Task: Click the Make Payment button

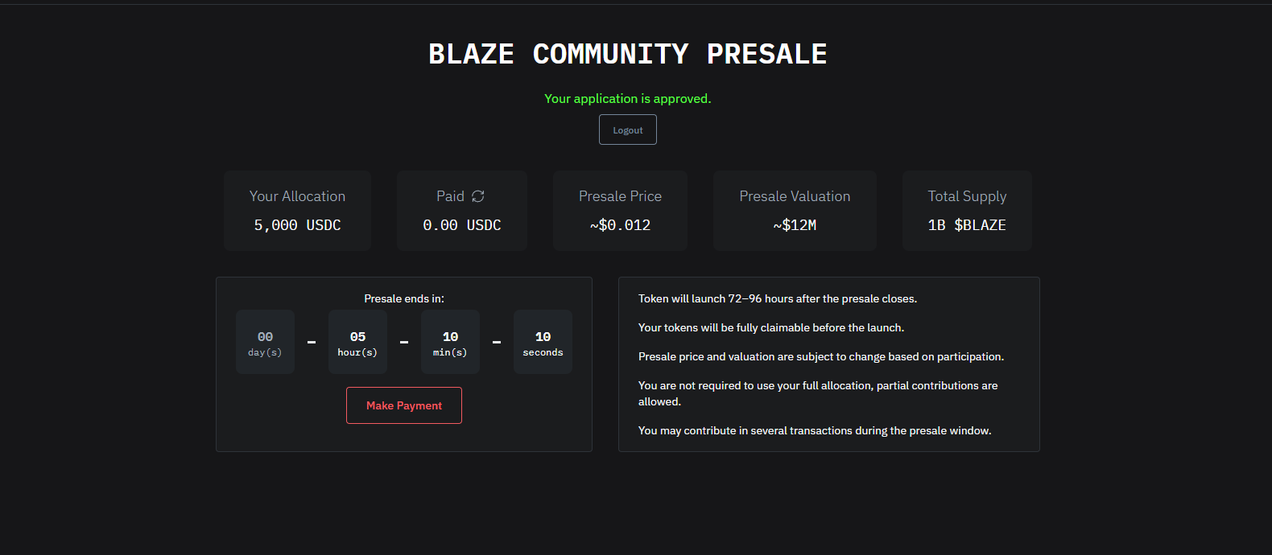Action: (x=404, y=405)
